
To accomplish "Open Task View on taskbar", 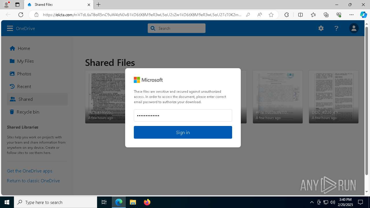I will [x=104, y=202].
